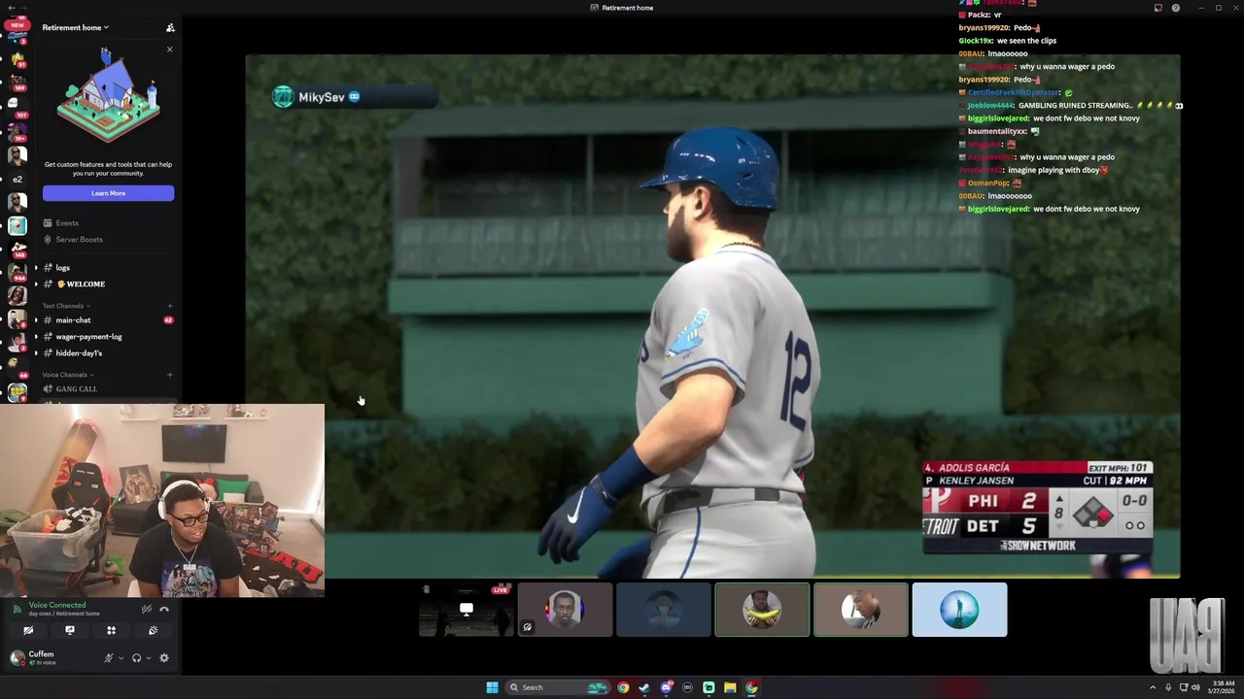
Task: Open the Retirement home server dropdown
Action: [76, 27]
